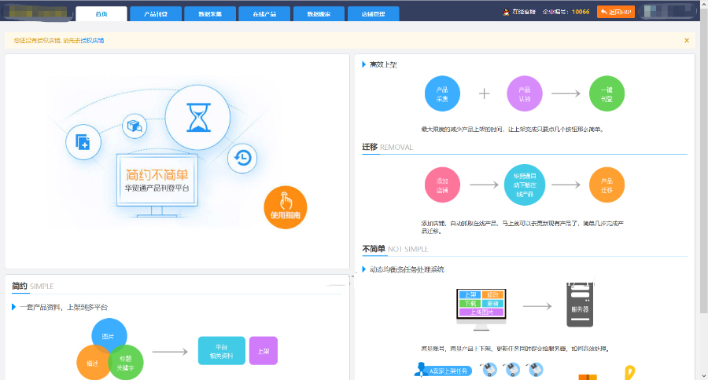
Task: Click the enterprise number 10066
Action: click(x=581, y=12)
